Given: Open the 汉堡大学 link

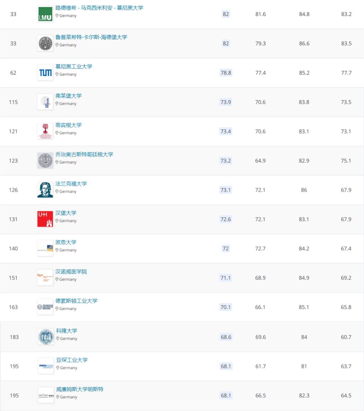Looking at the screenshot, I should (x=66, y=213).
